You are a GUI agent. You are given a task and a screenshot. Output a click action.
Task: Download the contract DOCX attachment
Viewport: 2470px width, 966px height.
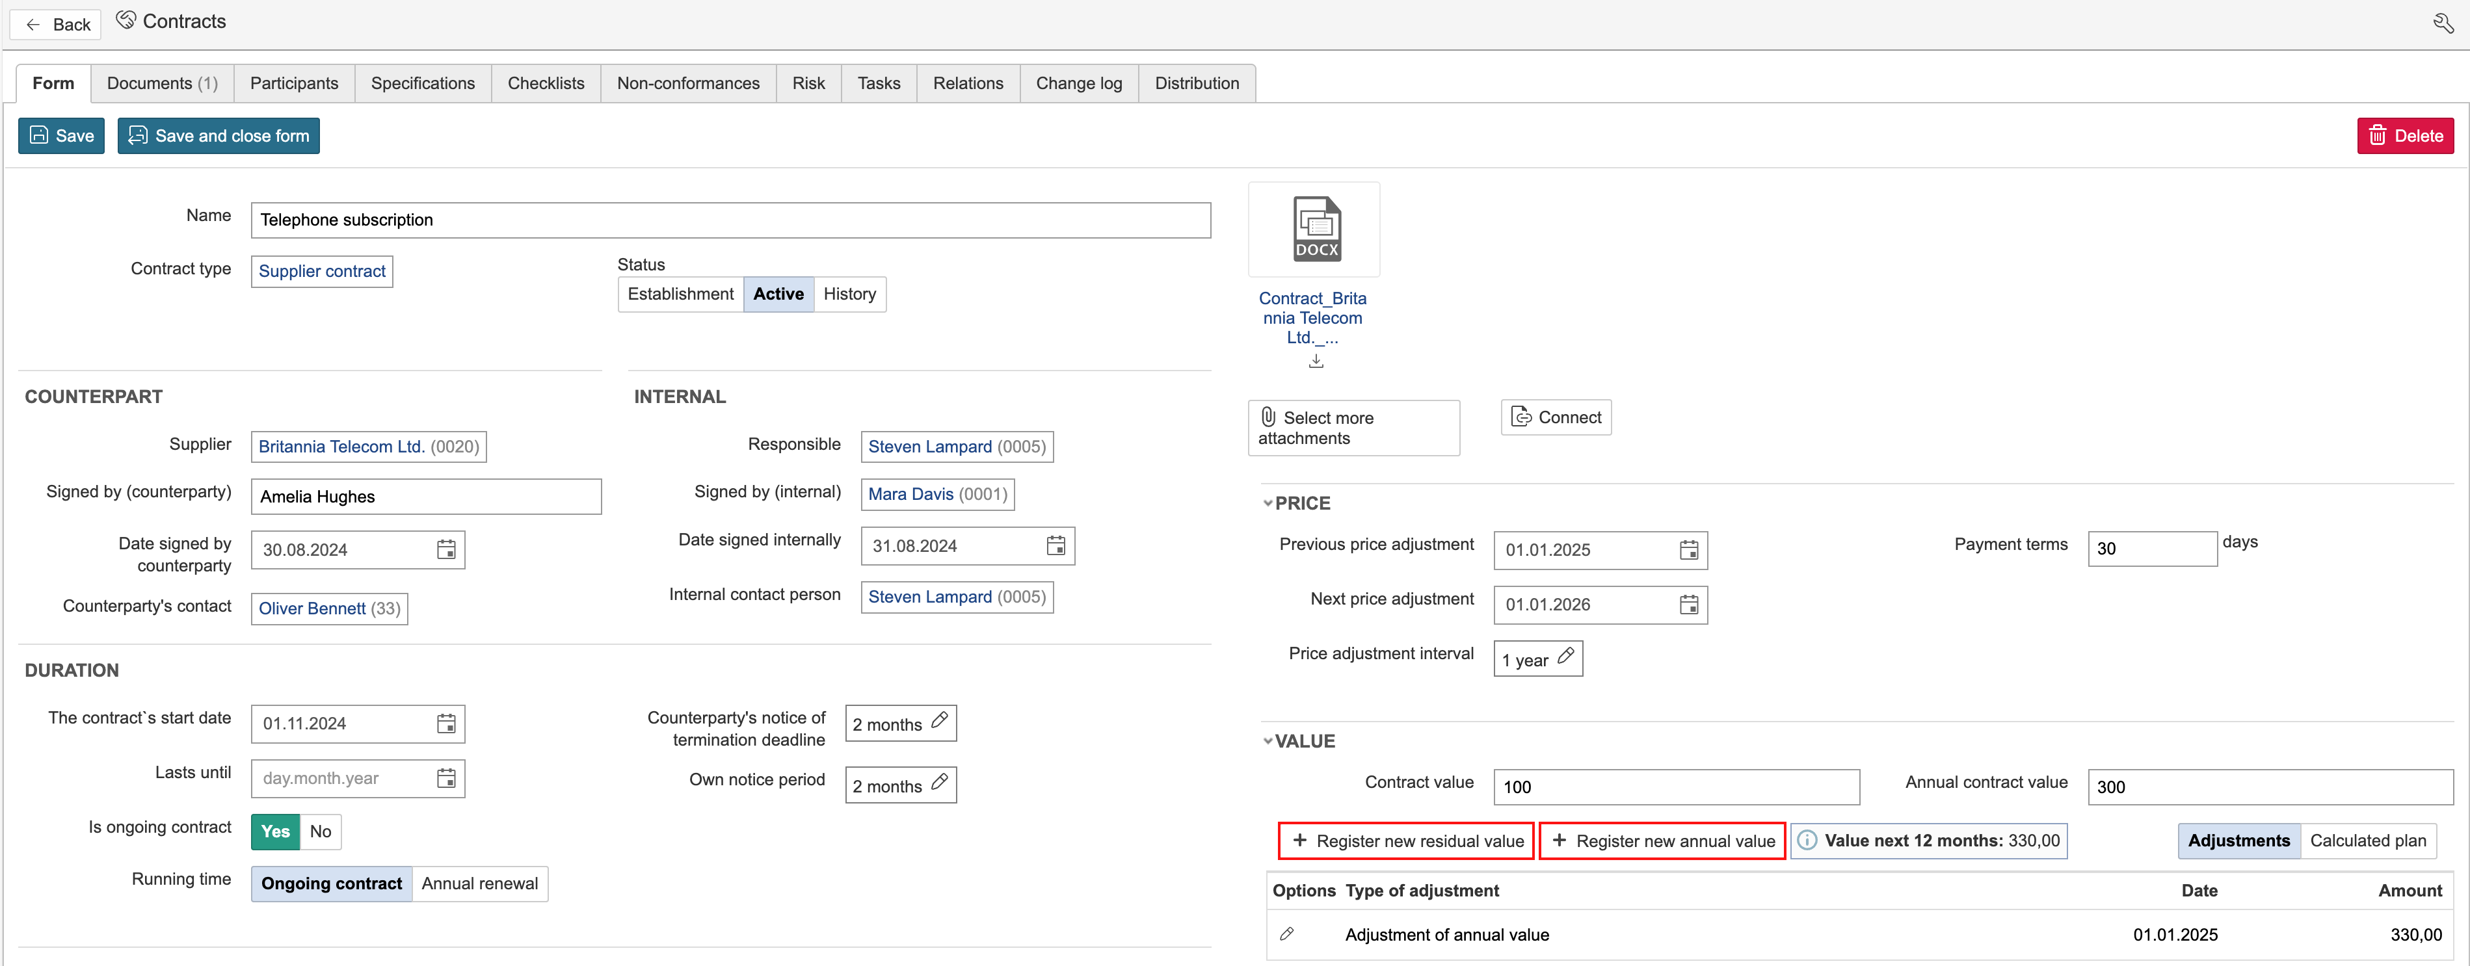pyautogui.click(x=1316, y=361)
